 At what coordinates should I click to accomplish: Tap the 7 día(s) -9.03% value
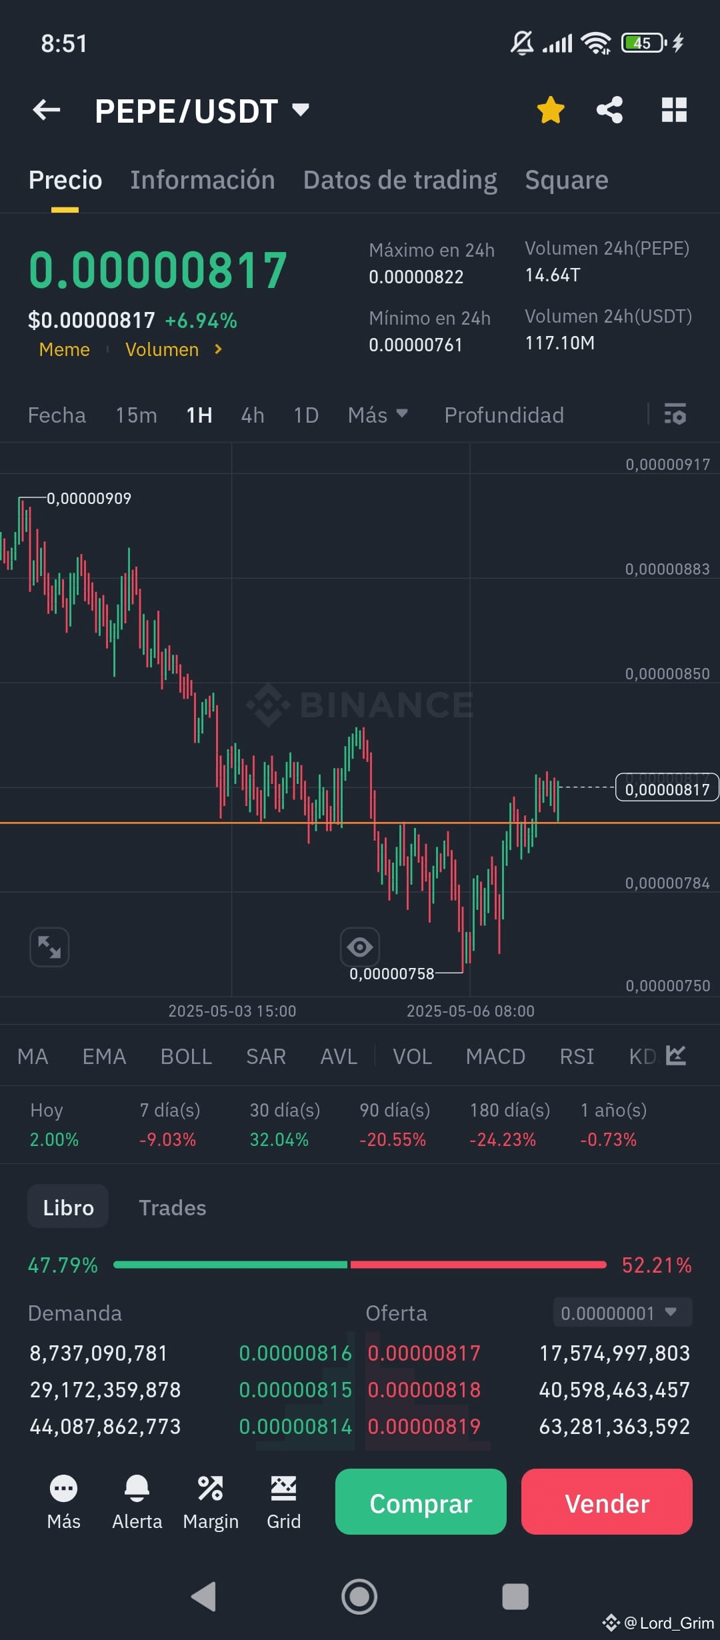[x=167, y=1139]
